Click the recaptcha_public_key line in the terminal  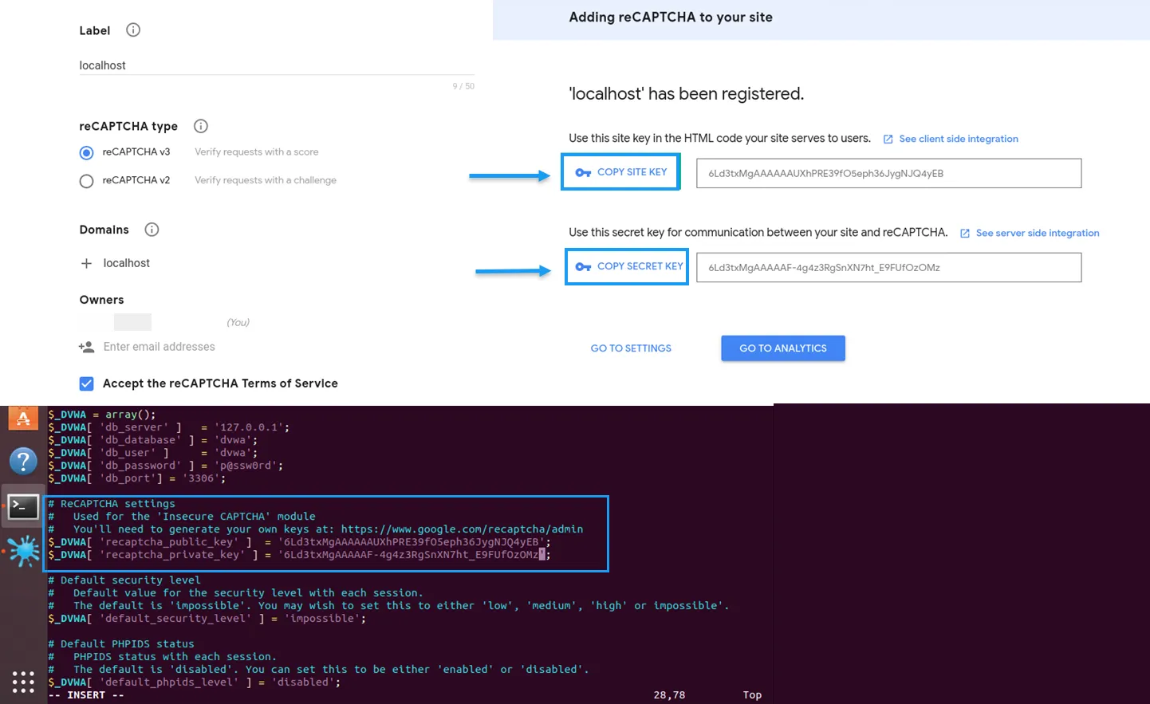tap(299, 542)
